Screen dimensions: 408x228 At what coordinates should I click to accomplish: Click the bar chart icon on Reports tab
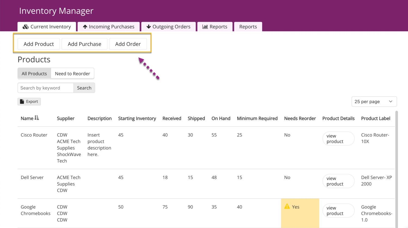[205, 27]
